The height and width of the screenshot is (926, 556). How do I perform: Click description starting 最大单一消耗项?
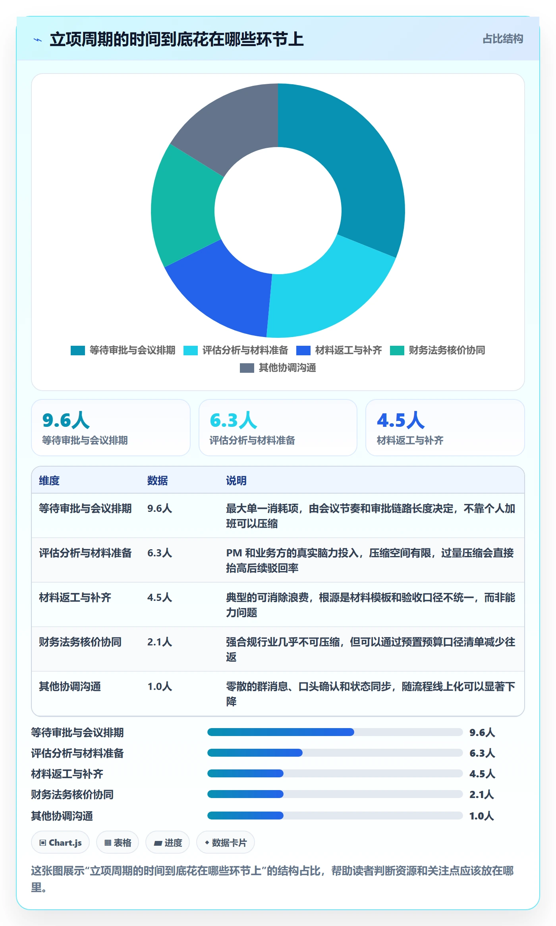click(x=371, y=516)
